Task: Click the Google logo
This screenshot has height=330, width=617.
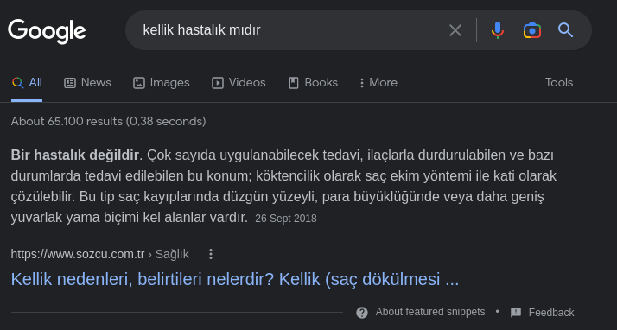Action: (x=47, y=31)
